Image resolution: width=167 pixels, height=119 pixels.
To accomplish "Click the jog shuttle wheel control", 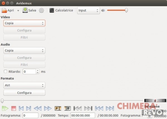I will tap(155, 100).
